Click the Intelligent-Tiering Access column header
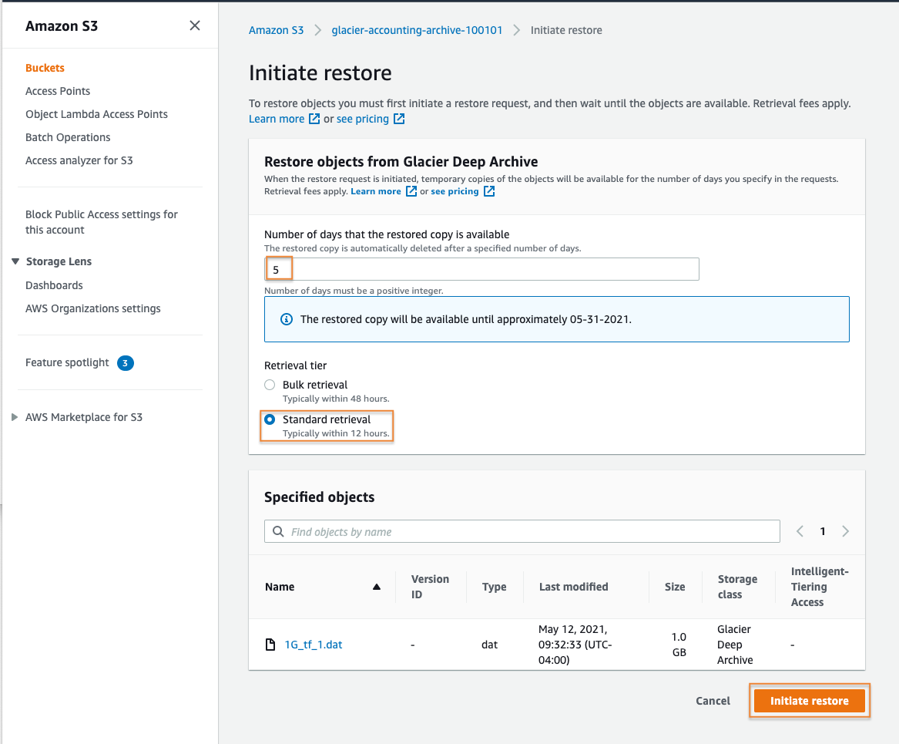Image resolution: width=899 pixels, height=744 pixels. [820, 587]
